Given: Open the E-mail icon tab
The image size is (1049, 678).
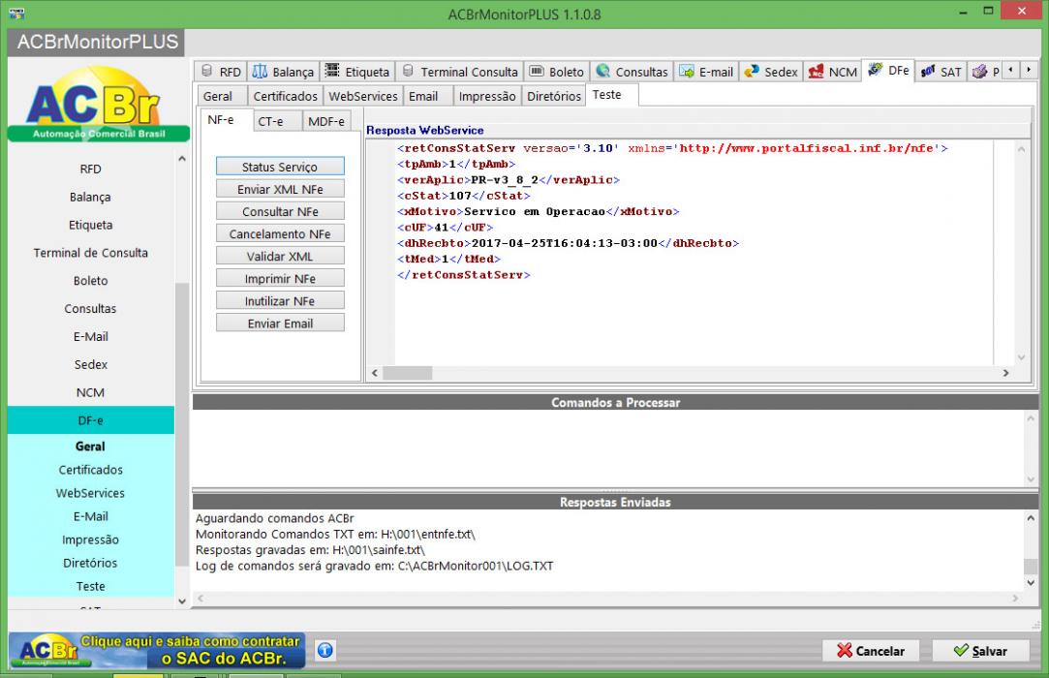Looking at the screenshot, I should [706, 72].
